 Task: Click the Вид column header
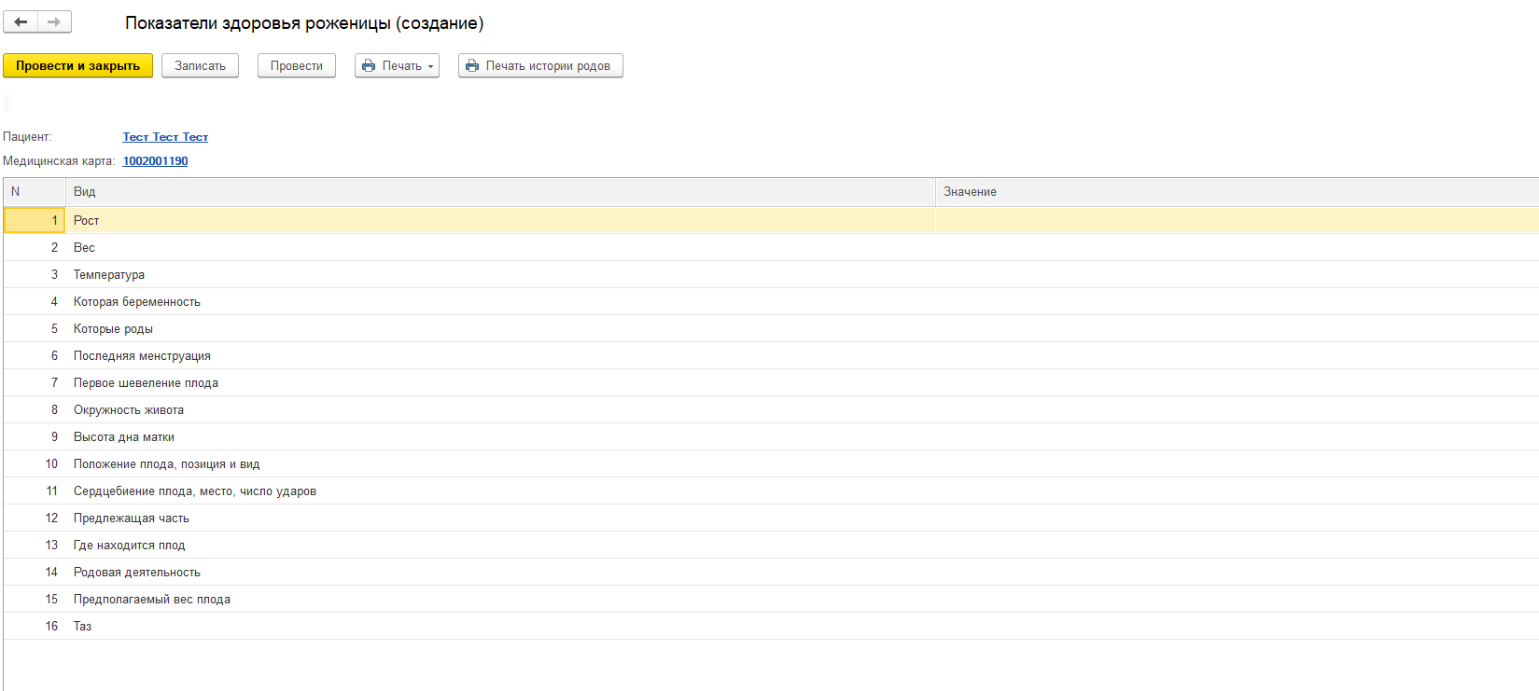pos(499,192)
